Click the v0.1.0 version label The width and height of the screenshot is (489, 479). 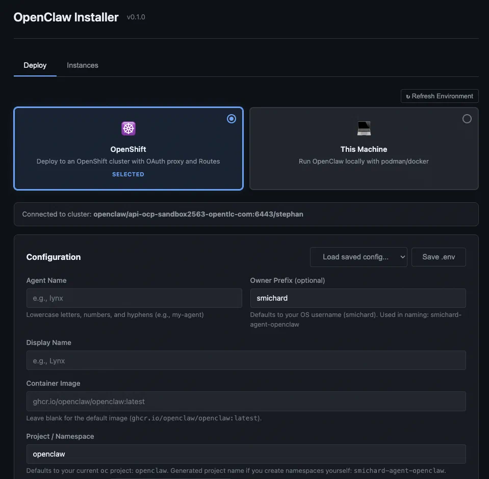pos(136,17)
